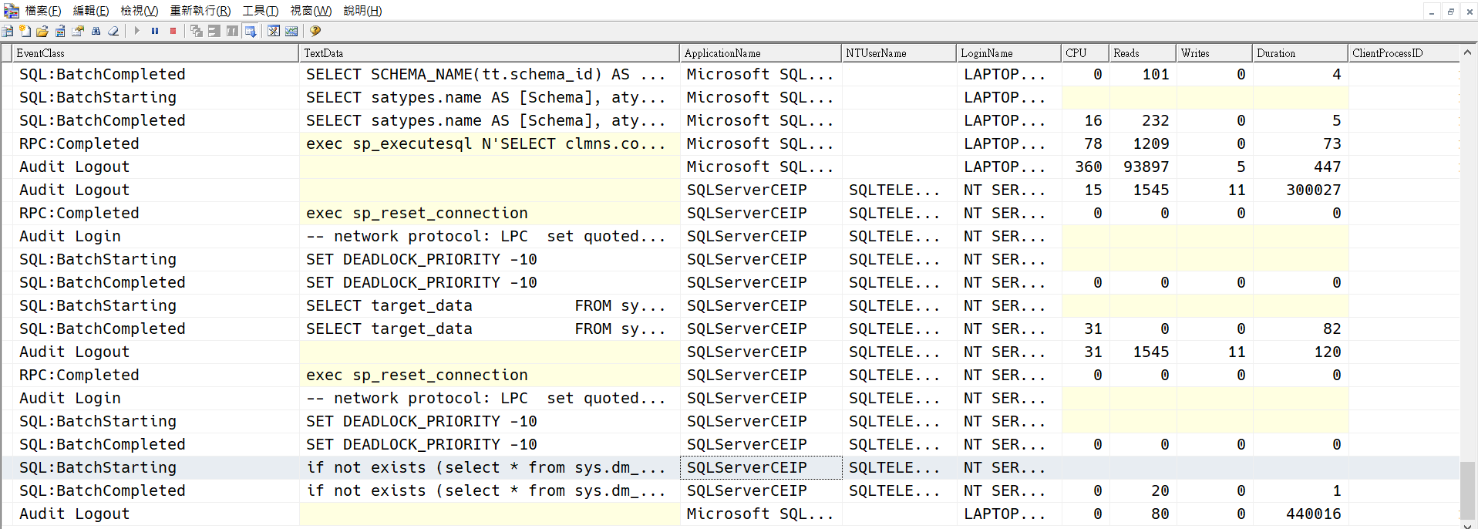1478x529 pixels.
Task: Click the Duration value 73
Action: tap(1332, 143)
